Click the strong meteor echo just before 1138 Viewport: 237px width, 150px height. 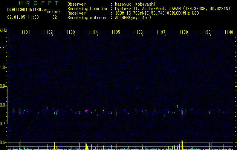[182, 113]
